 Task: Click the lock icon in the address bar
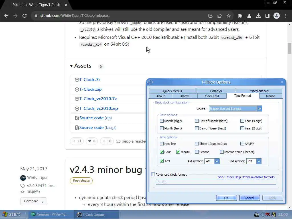tap(36, 16)
